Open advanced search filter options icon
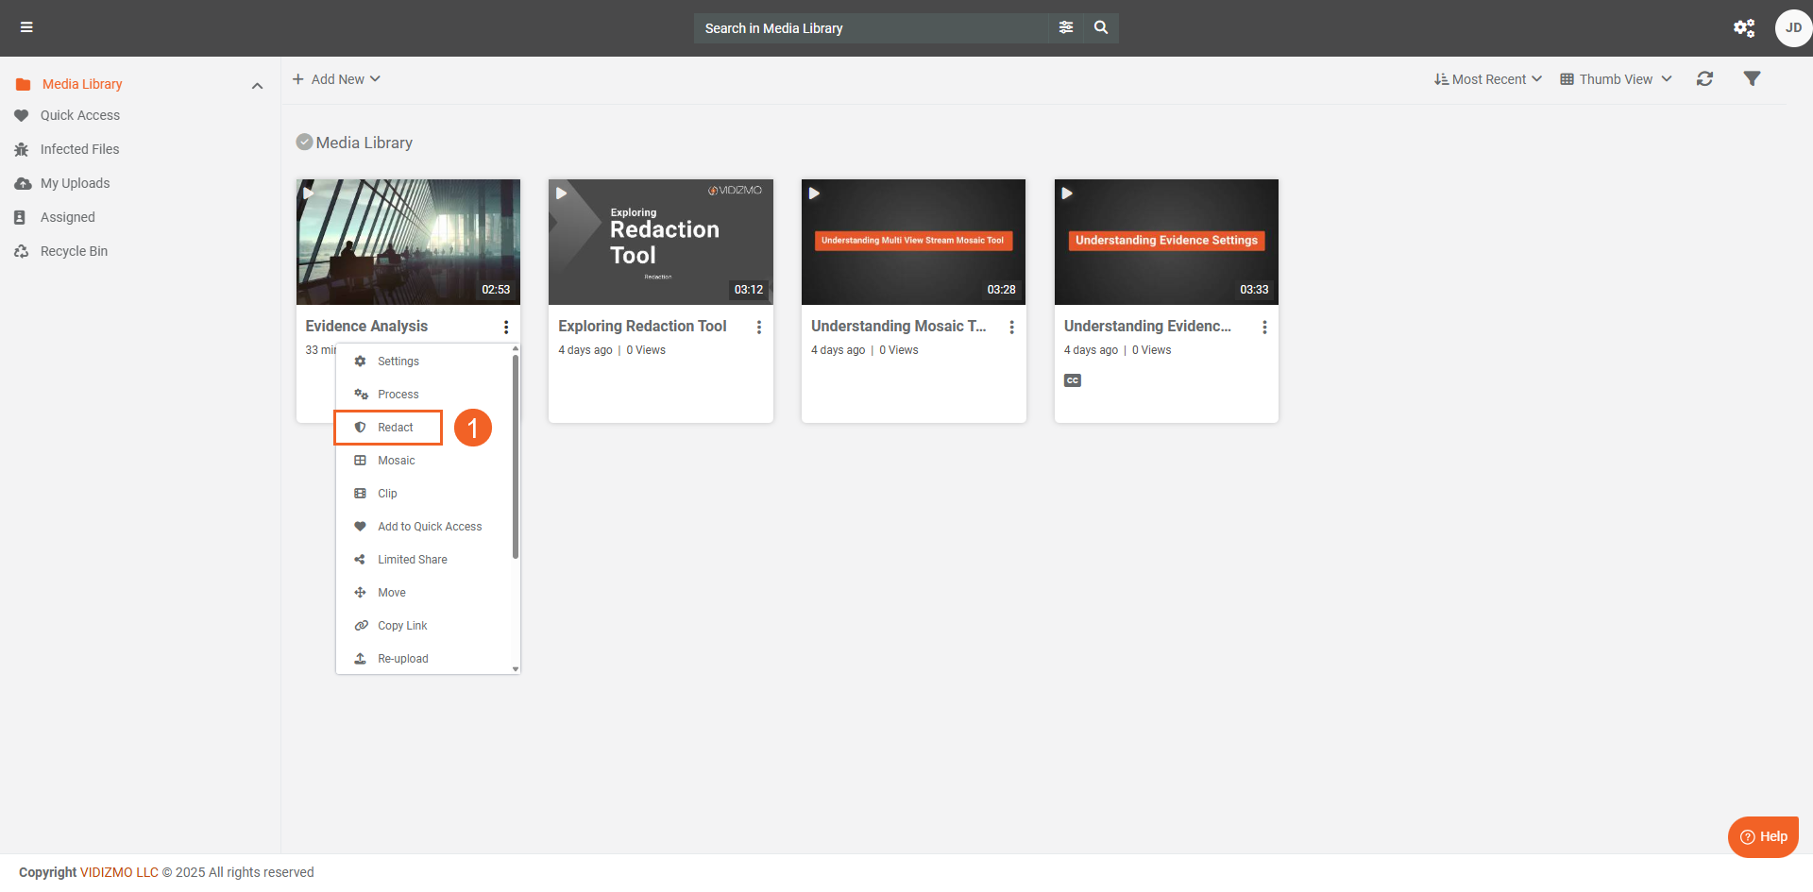1813x892 pixels. [x=1066, y=27]
